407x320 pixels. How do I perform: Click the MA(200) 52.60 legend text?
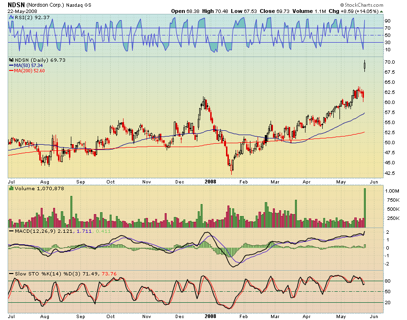[29, 70]
